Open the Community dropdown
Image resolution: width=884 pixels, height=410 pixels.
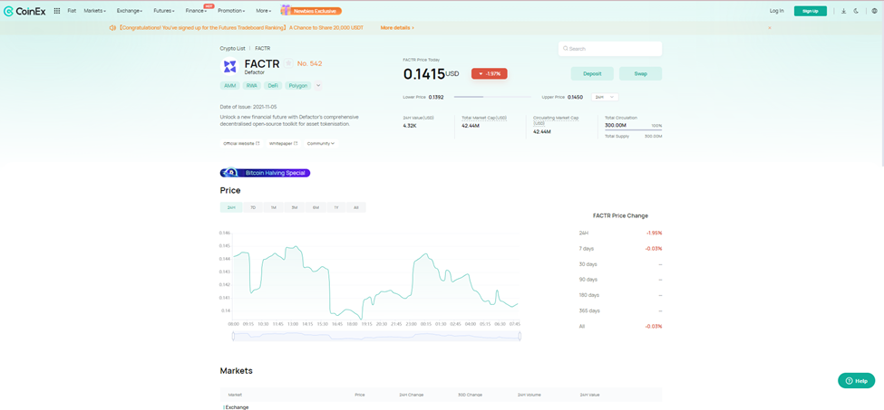point(321,143)
